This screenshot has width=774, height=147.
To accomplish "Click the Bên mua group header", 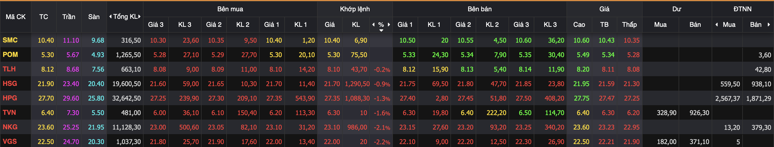I will coord(230,9).
